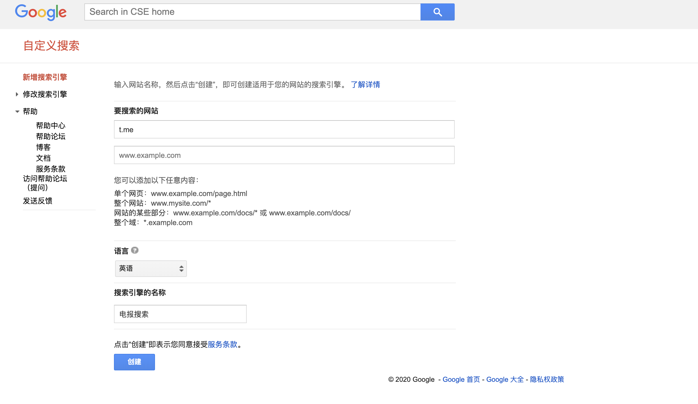The width and height of the screenshot is (698, 404).
Task: Open the Google 首页 footer link
Action: (461, 379)
